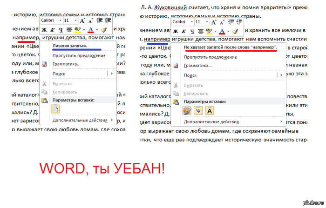Click 'например' underlined in green and blue
This screenshot has width=326, height=208.
[x=157, y=39]
